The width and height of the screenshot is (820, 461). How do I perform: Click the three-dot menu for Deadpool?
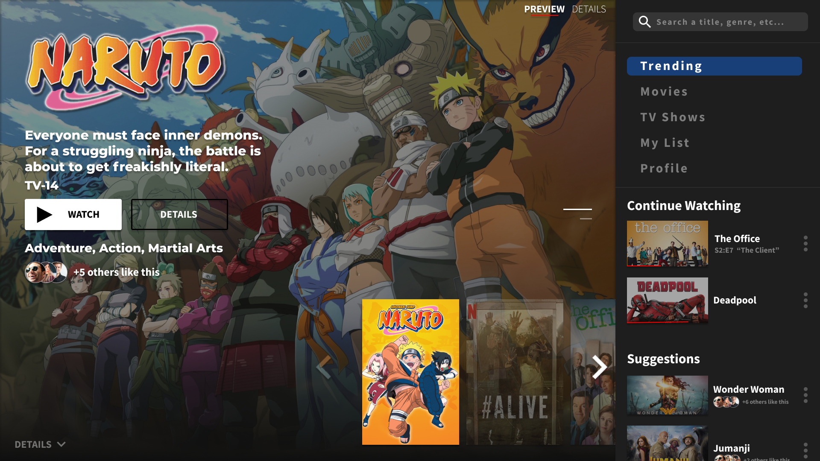805,300
